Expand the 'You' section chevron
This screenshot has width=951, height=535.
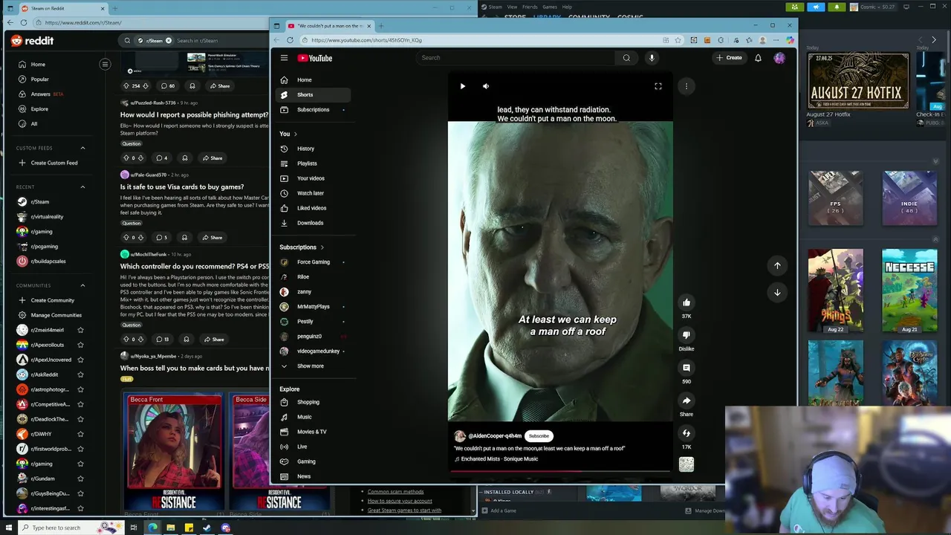coord(296,134)
